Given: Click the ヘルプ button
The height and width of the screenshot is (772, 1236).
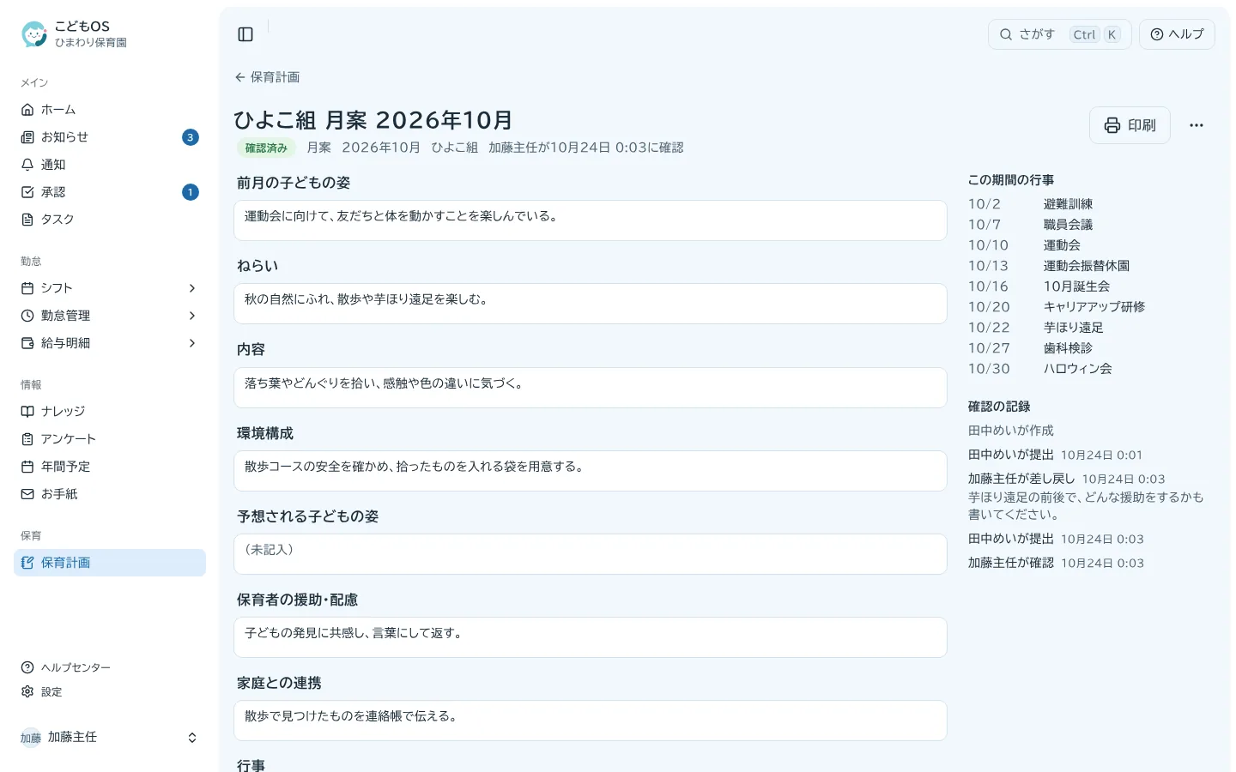Looking at the screenshot, I should pyautogui.click(x=1177, y=34).
